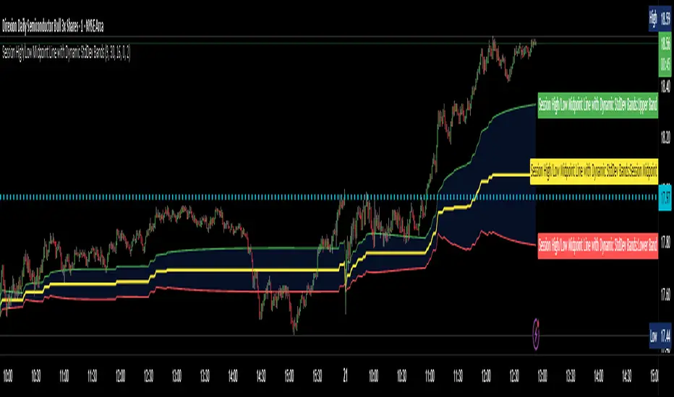
Task: Click the High 18.59 price label
Action: [x=660, y=19]
